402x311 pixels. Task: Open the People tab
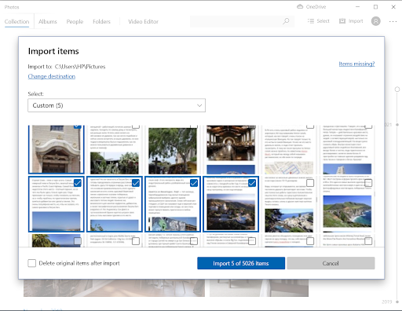click(75, 21)
